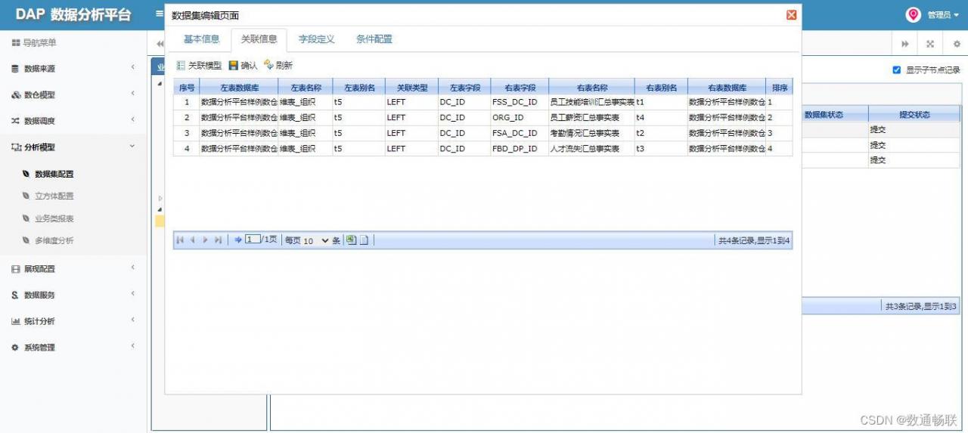The width and height of the screenshot is (968, 433).
Task: Click the 确认 save button
Action: (243, 66)
